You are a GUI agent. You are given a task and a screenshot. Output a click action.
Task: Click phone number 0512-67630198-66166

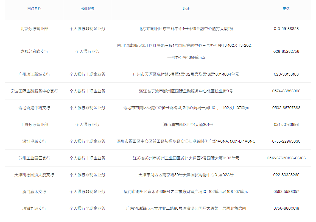pyautogui.click(x=286, y=158)
